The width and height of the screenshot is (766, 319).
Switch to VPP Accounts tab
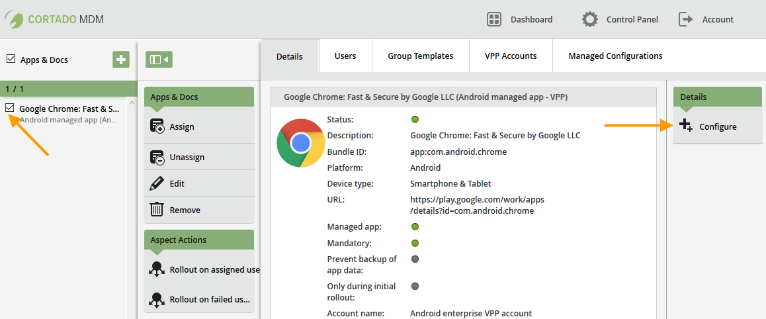511,56
